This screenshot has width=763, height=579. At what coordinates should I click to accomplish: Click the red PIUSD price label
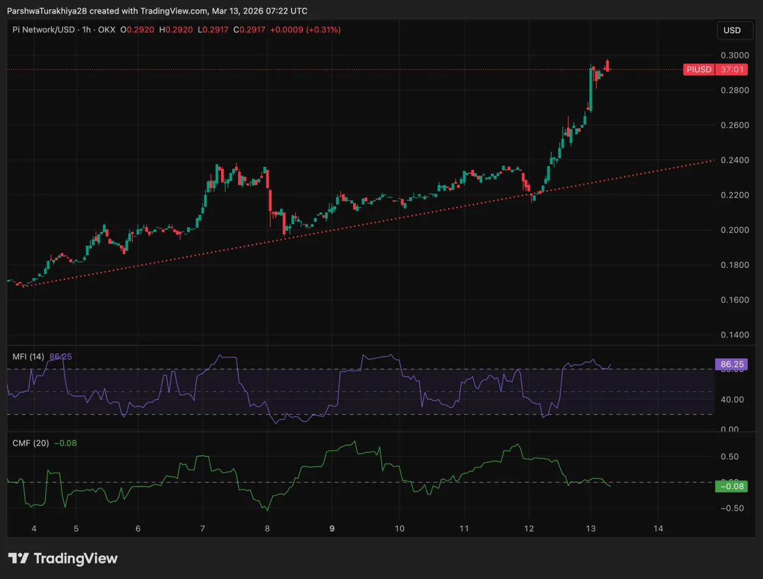click(698, 69)
